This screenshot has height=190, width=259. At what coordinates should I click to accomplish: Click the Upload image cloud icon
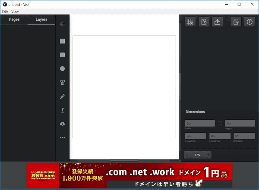pos(62,124)
